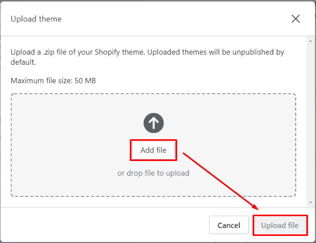The height and width of the screenshot is (243, 316).
Task: Click the 'Maximum file size: 50 MB' text
Action: point(53,80)
